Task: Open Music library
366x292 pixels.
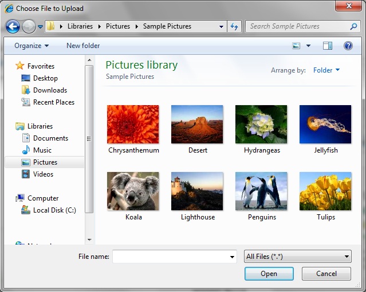Action: tap(42, 150)
